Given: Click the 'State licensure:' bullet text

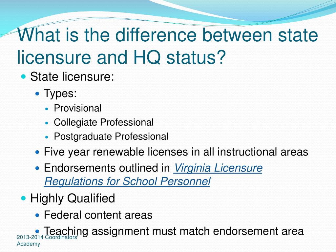Looking at the screenshot, I should [72, 76].
